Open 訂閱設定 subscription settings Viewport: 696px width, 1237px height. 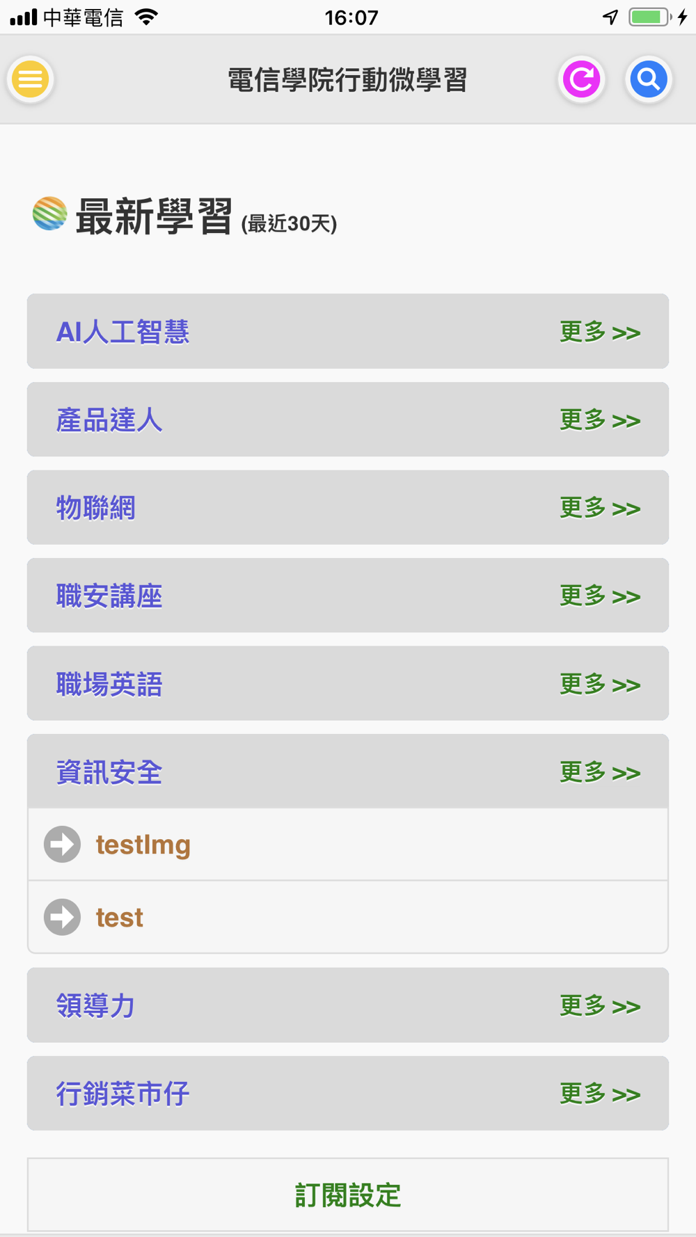[x=348, y=1195]
